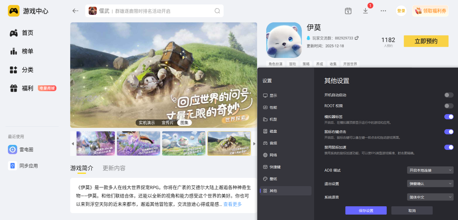Show next gallery thumbnails arrow
The height and width of the screenshot is (220, 458).
(254, 144)
